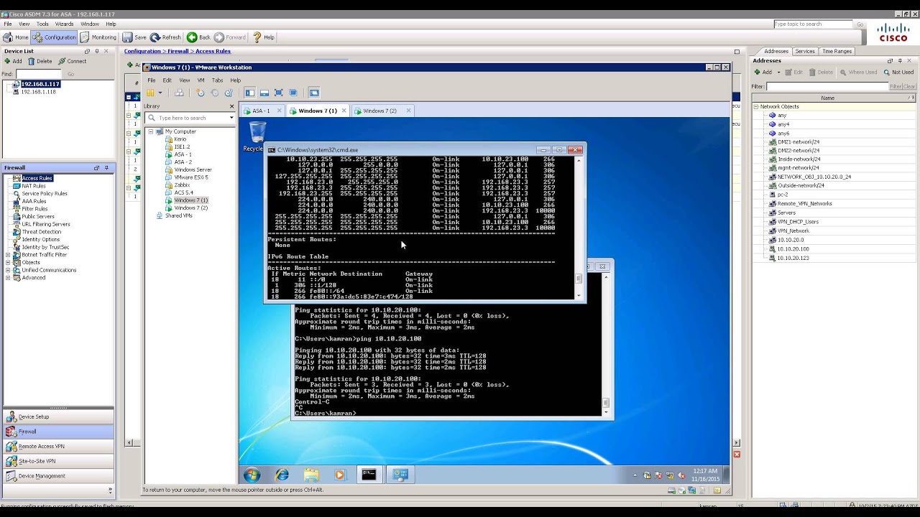The image size is (920, 517).
Task: Open the Recycle Bin on Windows 7 desktop
Action: (257, 136)
